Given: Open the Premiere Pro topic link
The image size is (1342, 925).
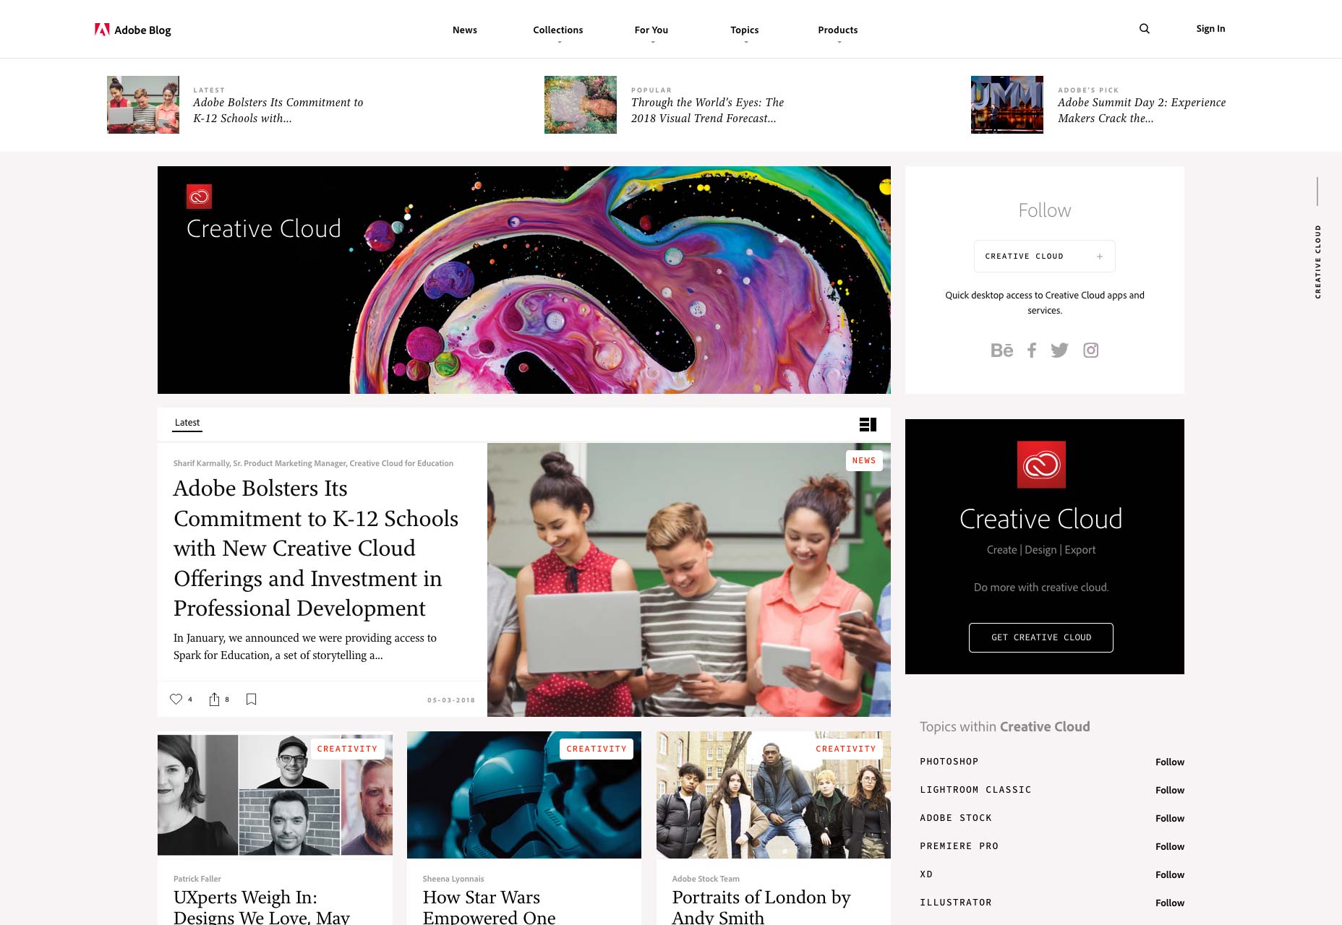Looking at the screenshot, I should pos(959,846).
